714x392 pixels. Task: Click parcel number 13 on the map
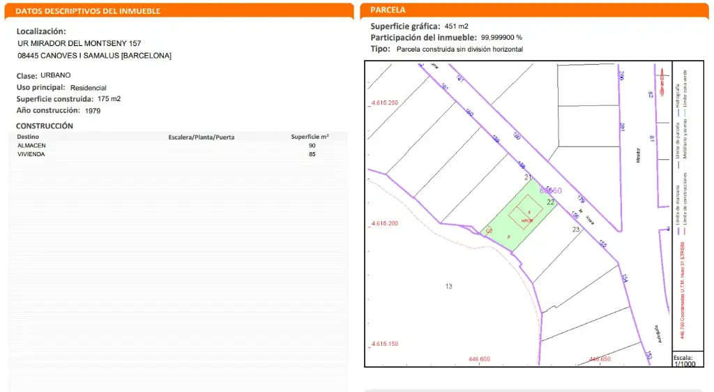448,286
